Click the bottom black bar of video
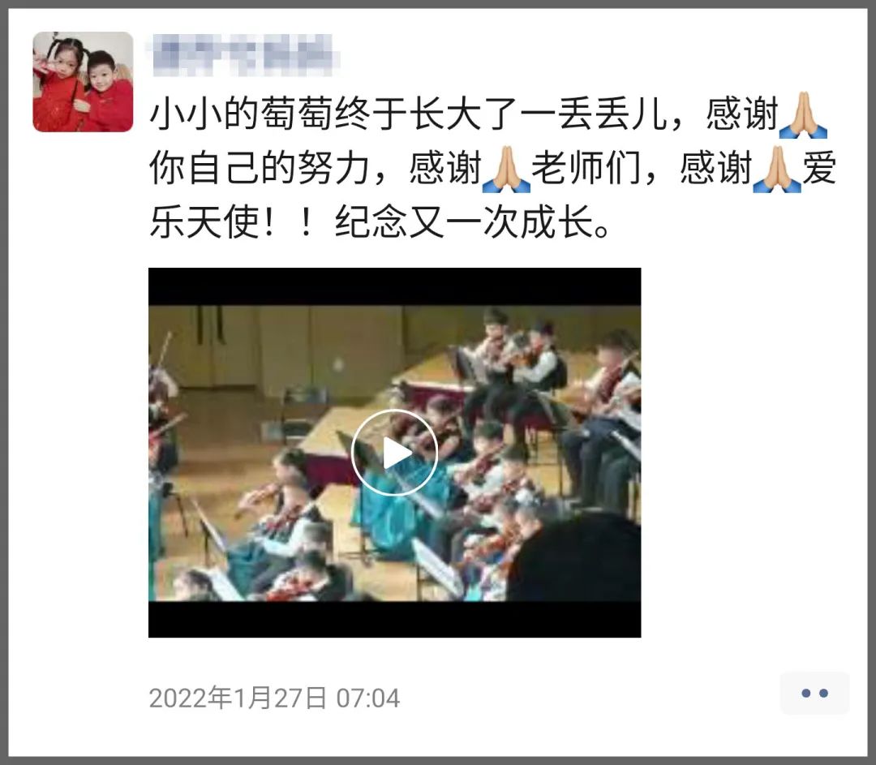This screenshot has height=765, width=876. click(x=394, y=619)
